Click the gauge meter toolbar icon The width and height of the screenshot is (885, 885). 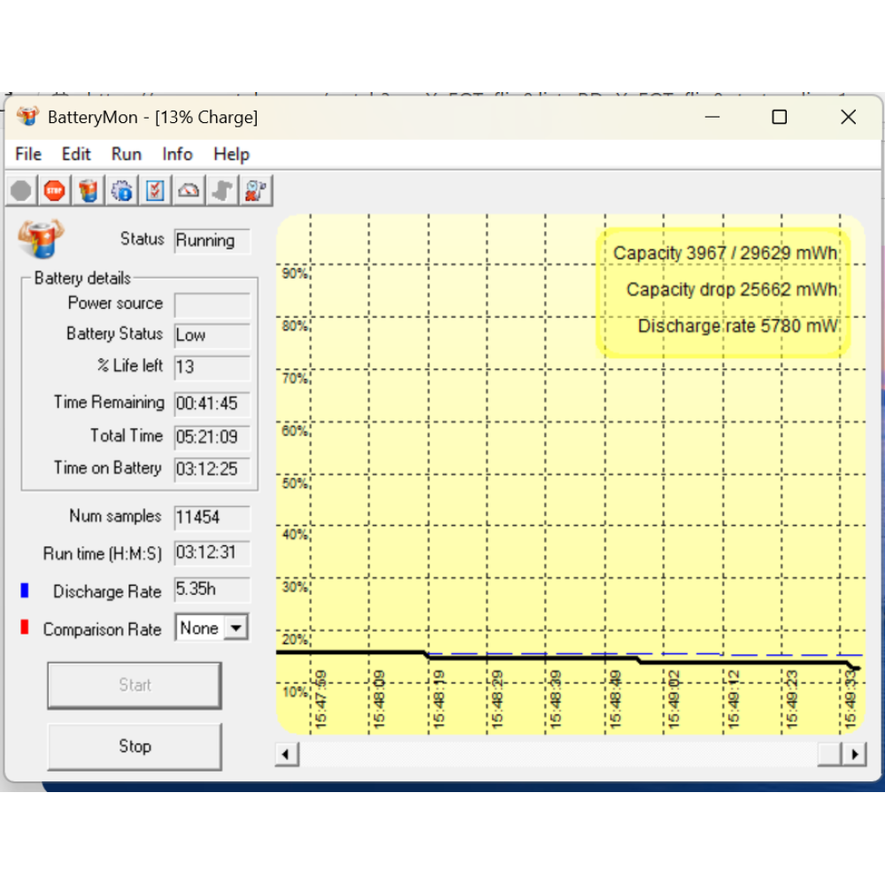coord(189,190)
